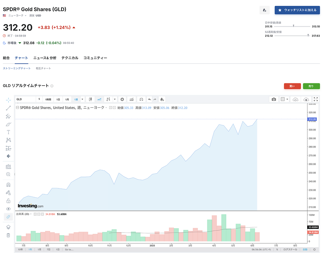Delete drawings with the trash icon
322x253 pixels.
click(x=8, y=235)
